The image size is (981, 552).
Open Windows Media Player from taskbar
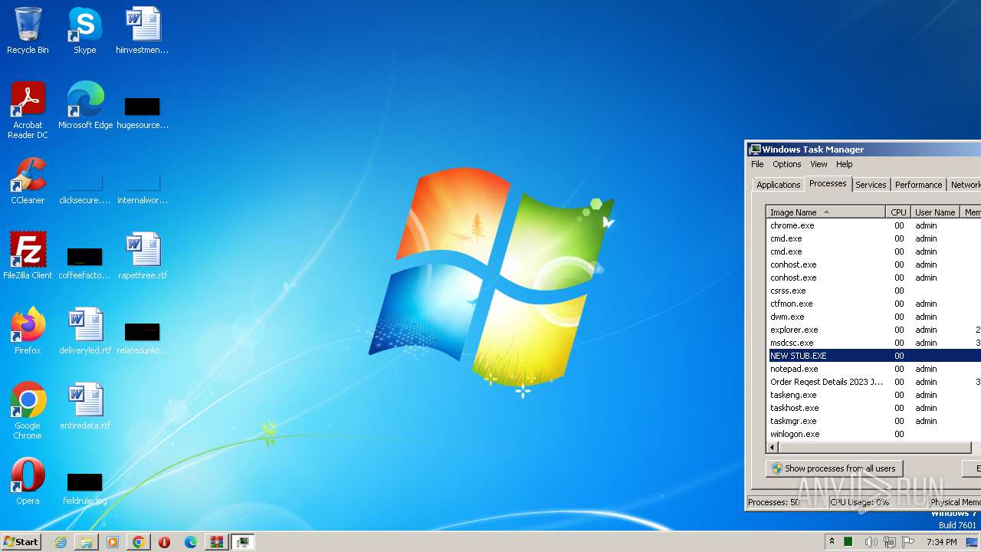(x=113, y=542)
